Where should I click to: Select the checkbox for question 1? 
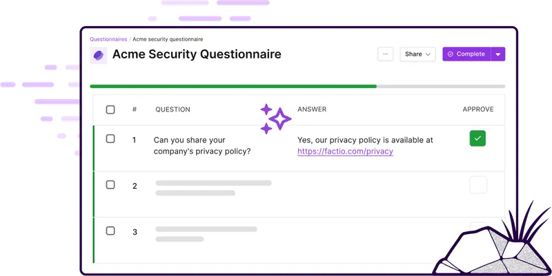point(110,139)
